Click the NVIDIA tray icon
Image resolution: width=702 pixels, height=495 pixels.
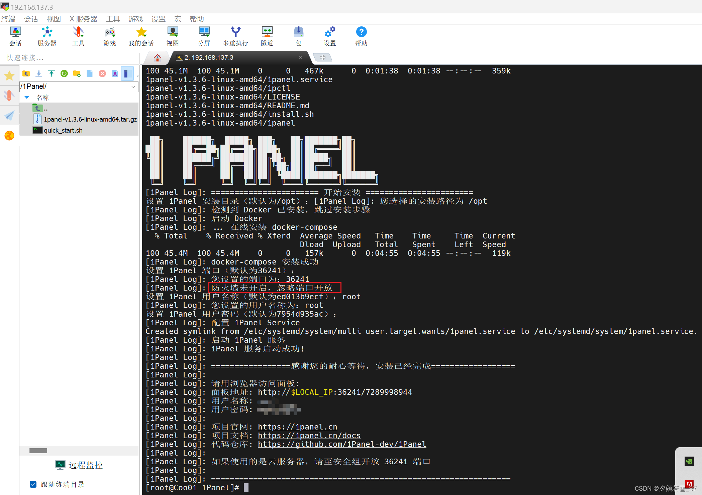coord(689,461)
